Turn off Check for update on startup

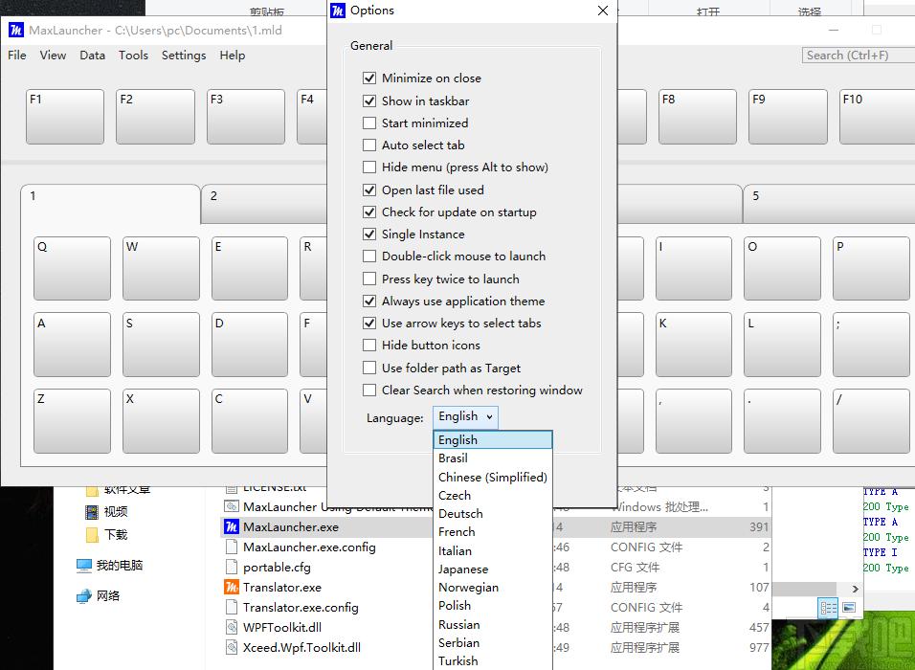368,212
